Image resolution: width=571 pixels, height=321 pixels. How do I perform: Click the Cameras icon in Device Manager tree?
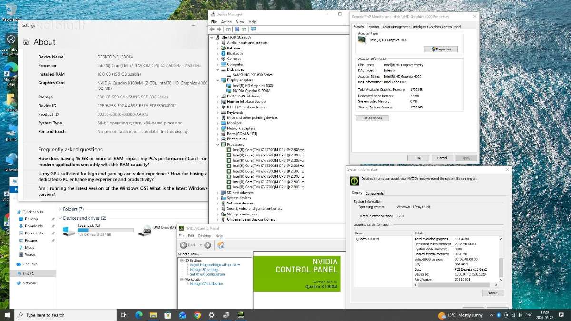point(223,58)
